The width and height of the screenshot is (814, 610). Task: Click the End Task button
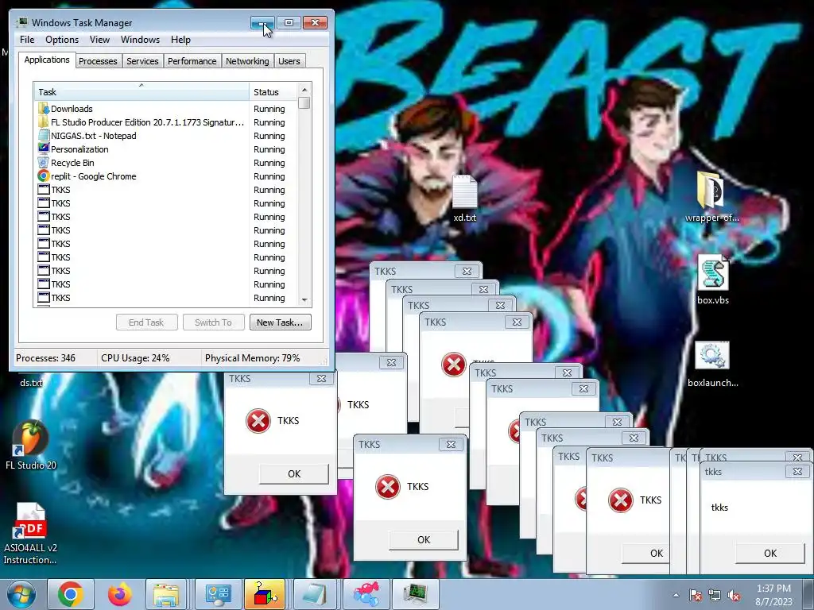click(146, 322)
